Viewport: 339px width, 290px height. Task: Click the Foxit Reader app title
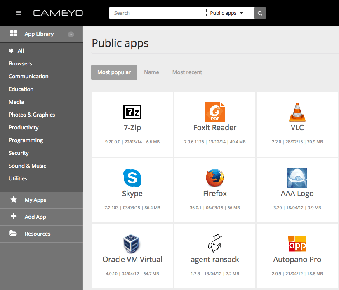tap(215, 128)
